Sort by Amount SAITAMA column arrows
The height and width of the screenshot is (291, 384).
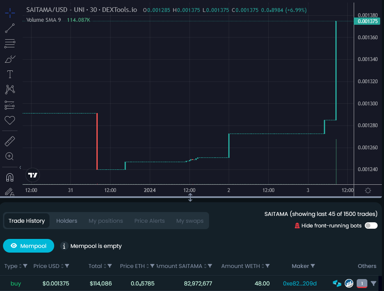click(x=205, y=266)
